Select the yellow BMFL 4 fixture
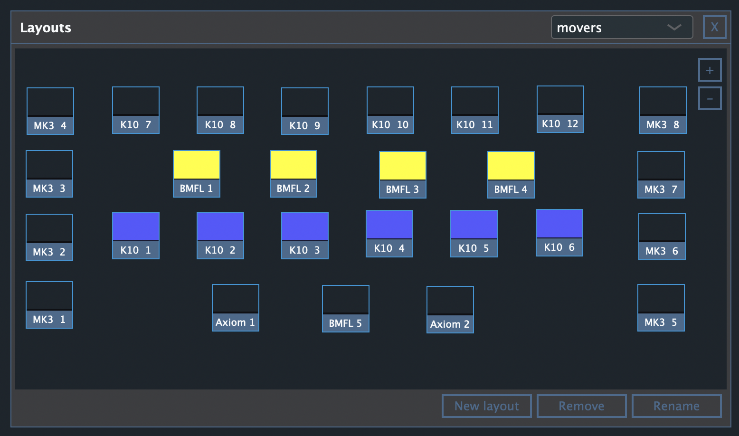The width and height of the screenshot is (739, 436). coord(511,174)
